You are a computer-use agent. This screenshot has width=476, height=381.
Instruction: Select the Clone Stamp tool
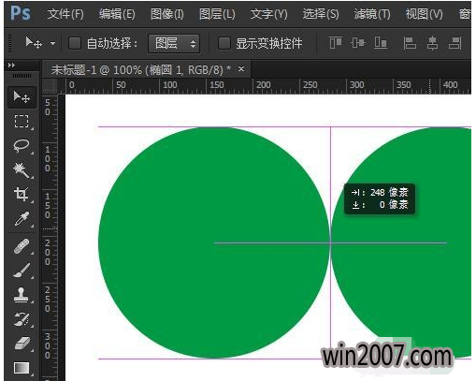pos(22,295)
